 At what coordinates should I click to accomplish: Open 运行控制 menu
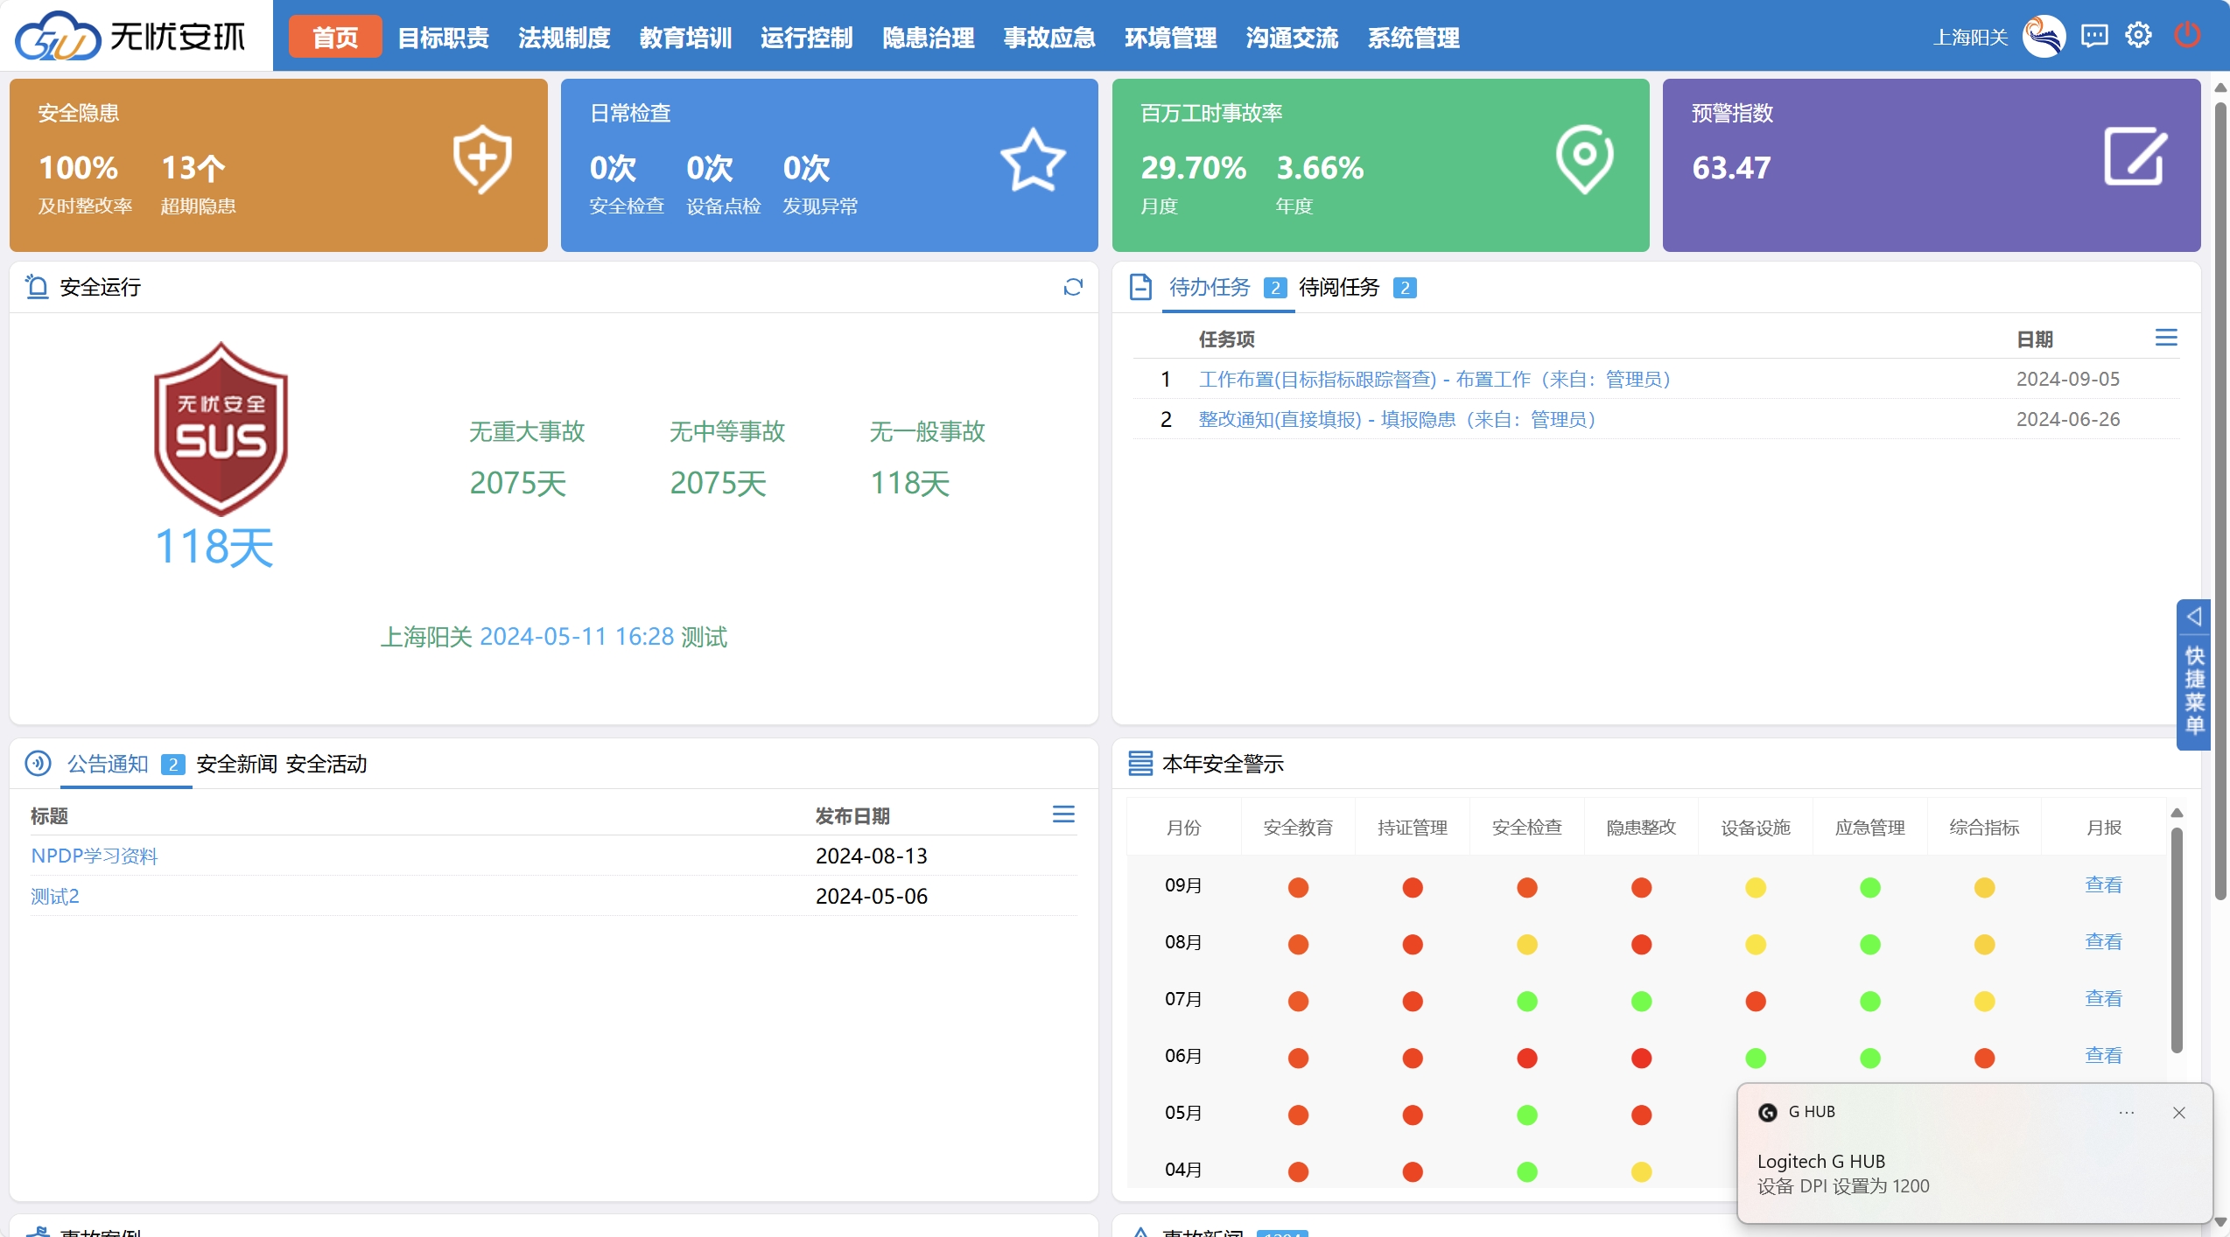(x=807, y=38)
